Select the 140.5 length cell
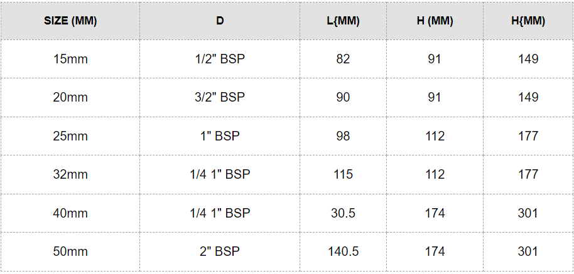 [343, 251]
